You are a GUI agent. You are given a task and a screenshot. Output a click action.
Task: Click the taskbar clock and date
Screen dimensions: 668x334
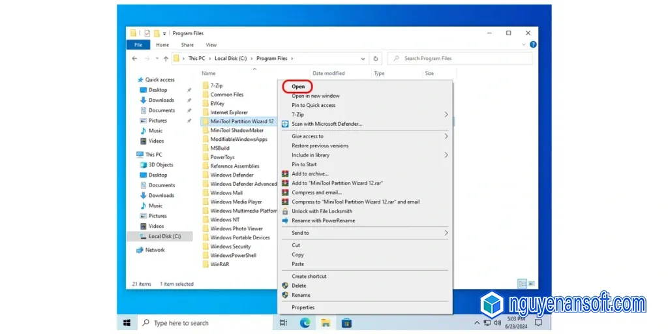515,322
